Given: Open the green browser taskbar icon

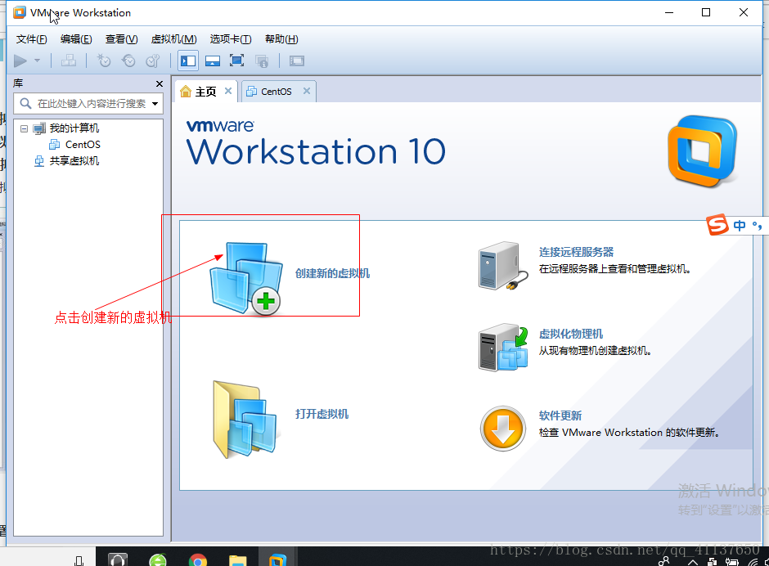Looking at the screenshot, I should coord(158,559).
